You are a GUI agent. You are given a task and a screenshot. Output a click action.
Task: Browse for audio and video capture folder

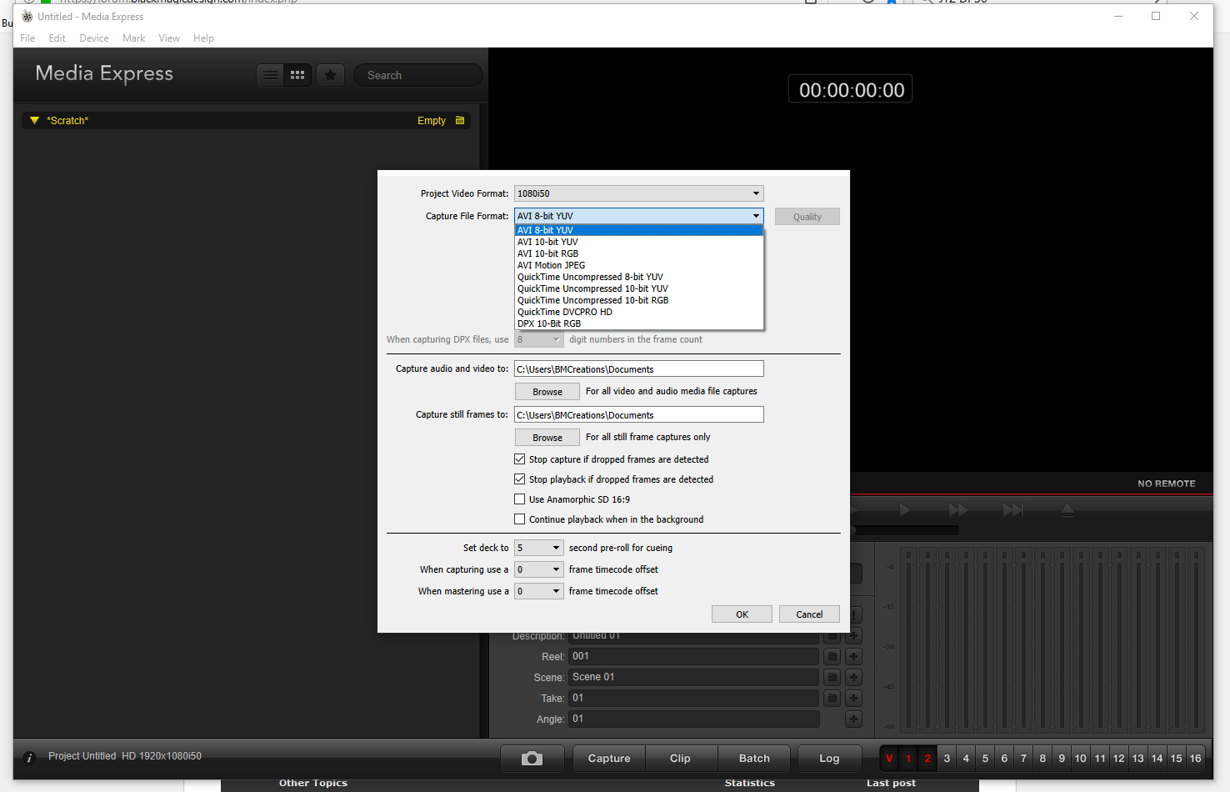pos(547,392)
